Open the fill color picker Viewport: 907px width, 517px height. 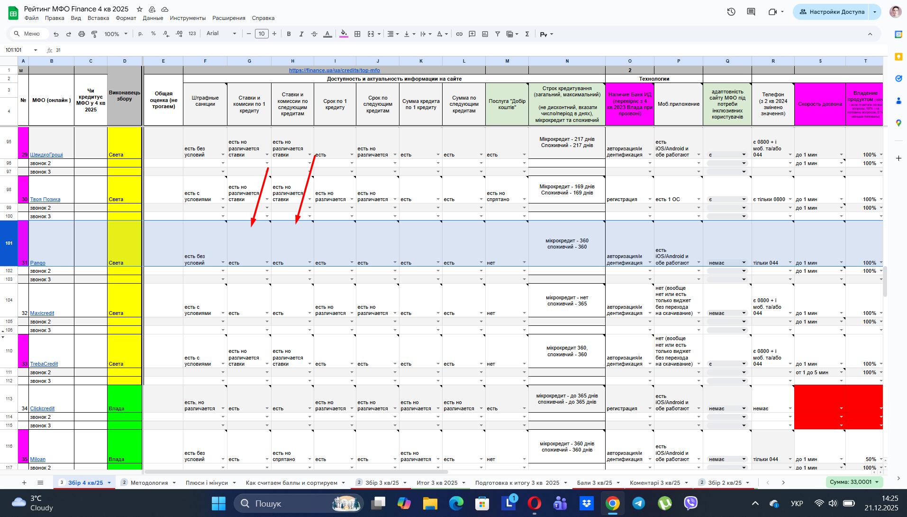point(344,34)
